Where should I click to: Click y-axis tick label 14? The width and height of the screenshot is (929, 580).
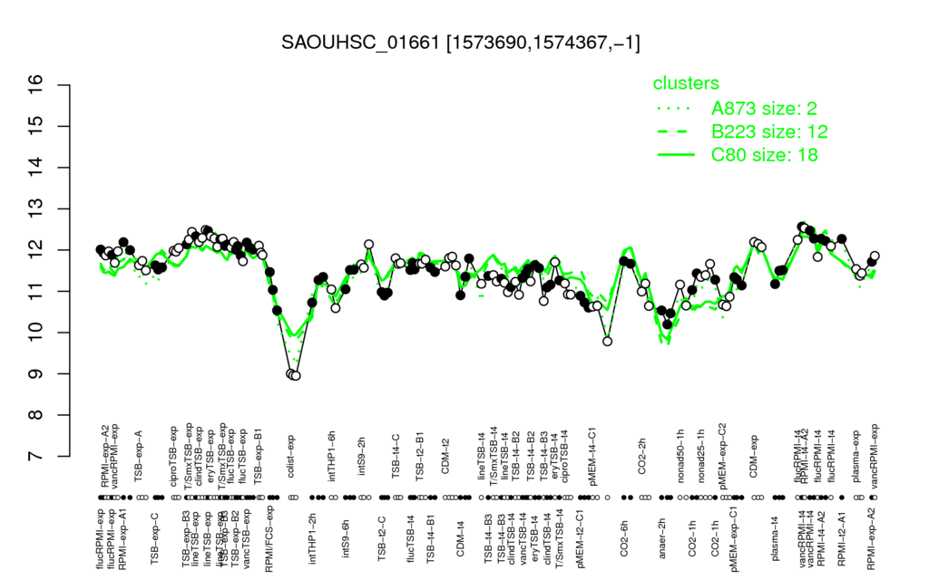coord(36,168)
